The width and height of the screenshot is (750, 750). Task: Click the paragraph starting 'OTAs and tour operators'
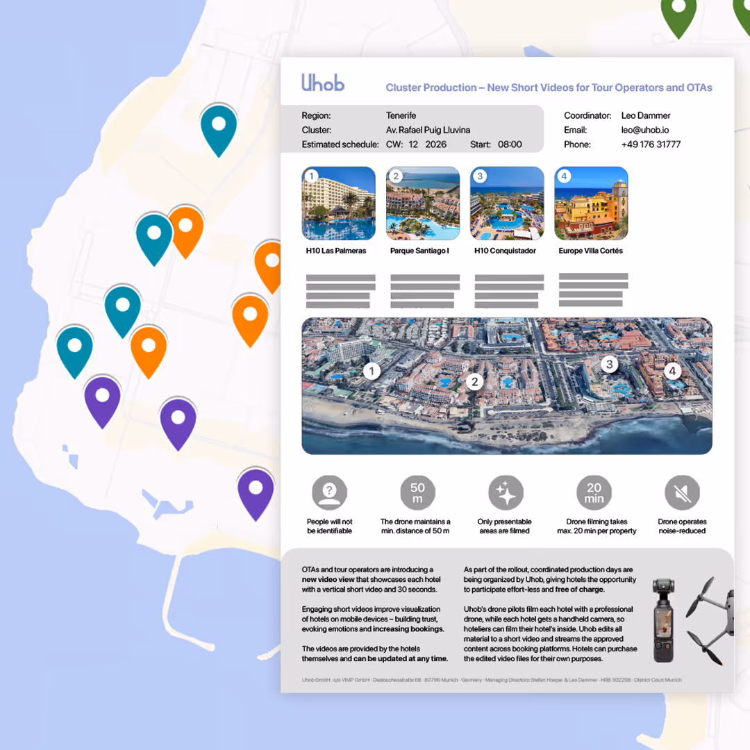tap(371, 579)
